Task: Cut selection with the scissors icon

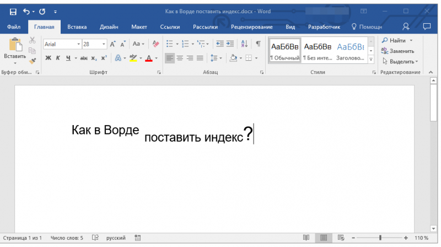Action: click(x=33, y=40)
